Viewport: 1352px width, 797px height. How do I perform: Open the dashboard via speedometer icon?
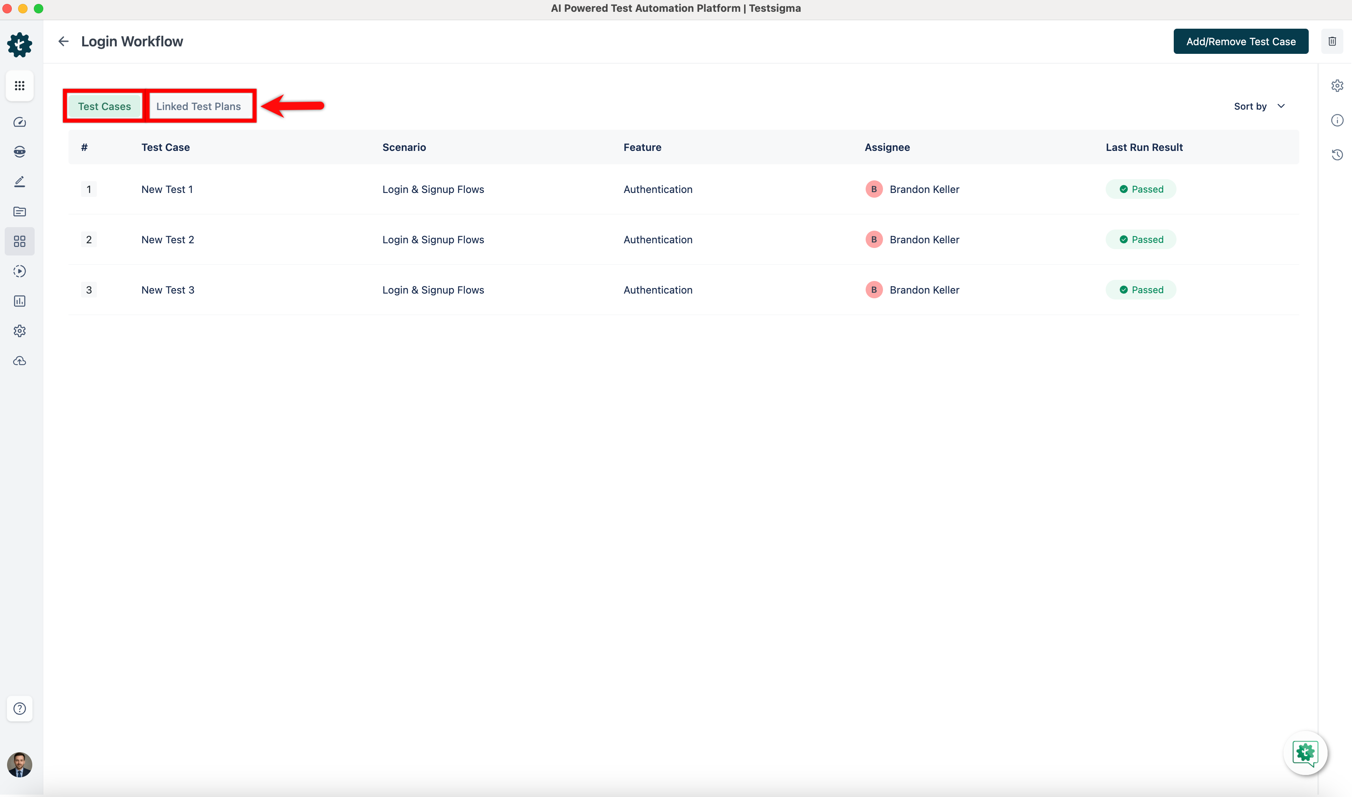click(19, 122)
